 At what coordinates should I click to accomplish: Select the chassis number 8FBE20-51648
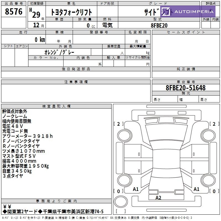pos(186,88)
